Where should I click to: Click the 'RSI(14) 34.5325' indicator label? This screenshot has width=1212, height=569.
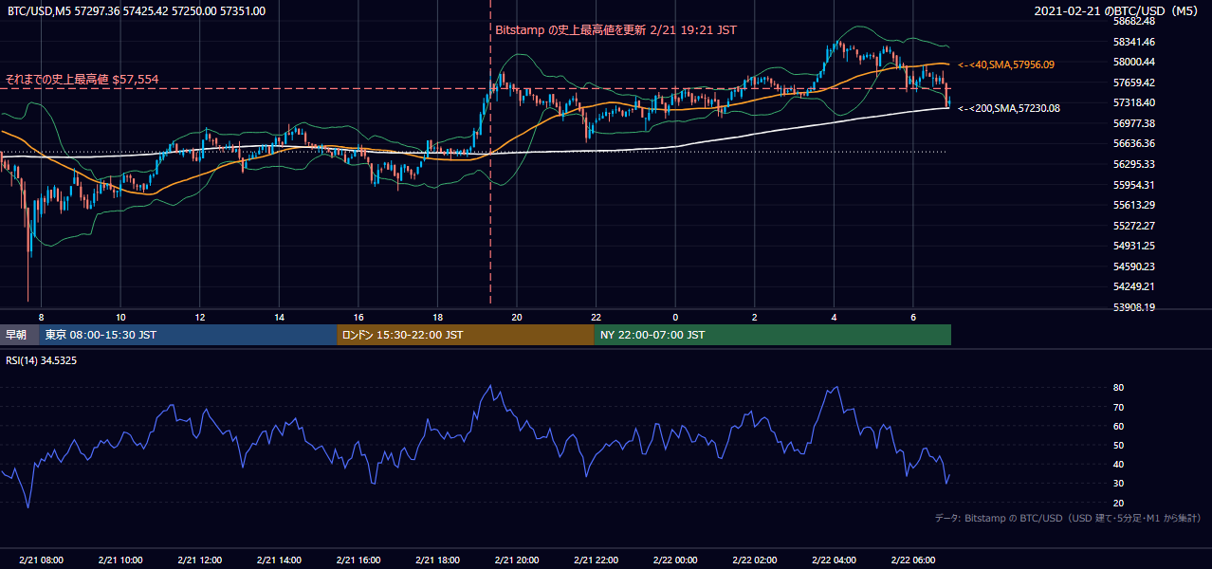[42, 360]
